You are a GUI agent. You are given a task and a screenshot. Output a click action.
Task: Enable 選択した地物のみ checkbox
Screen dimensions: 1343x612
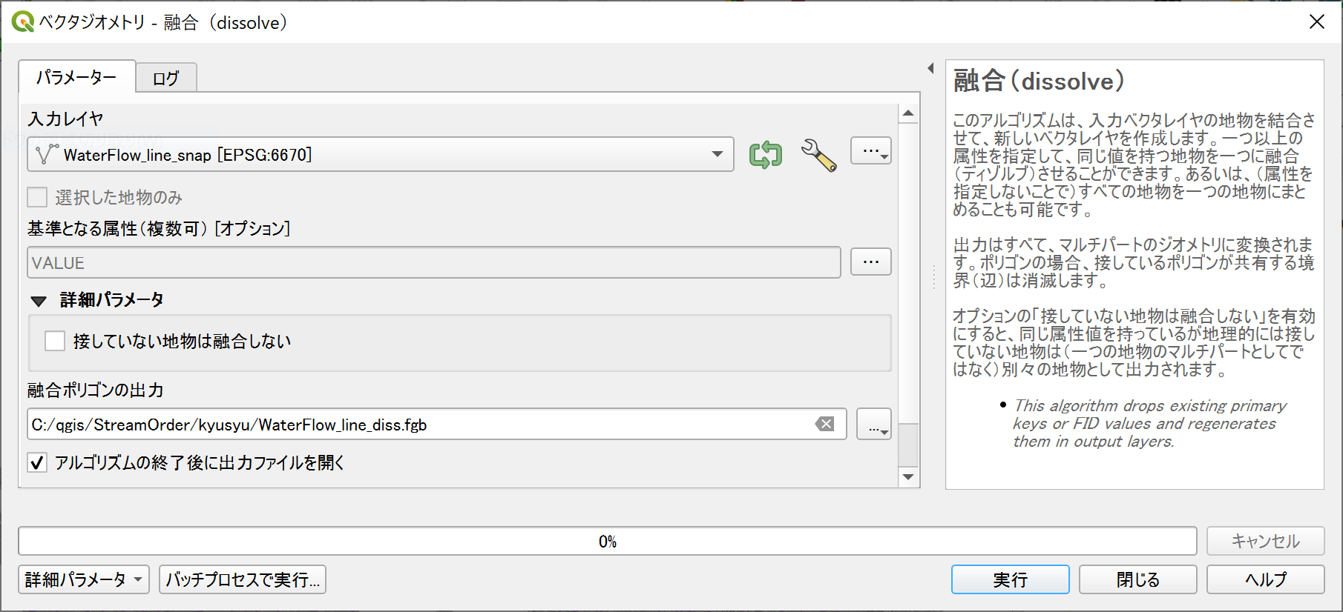point(37,197)
